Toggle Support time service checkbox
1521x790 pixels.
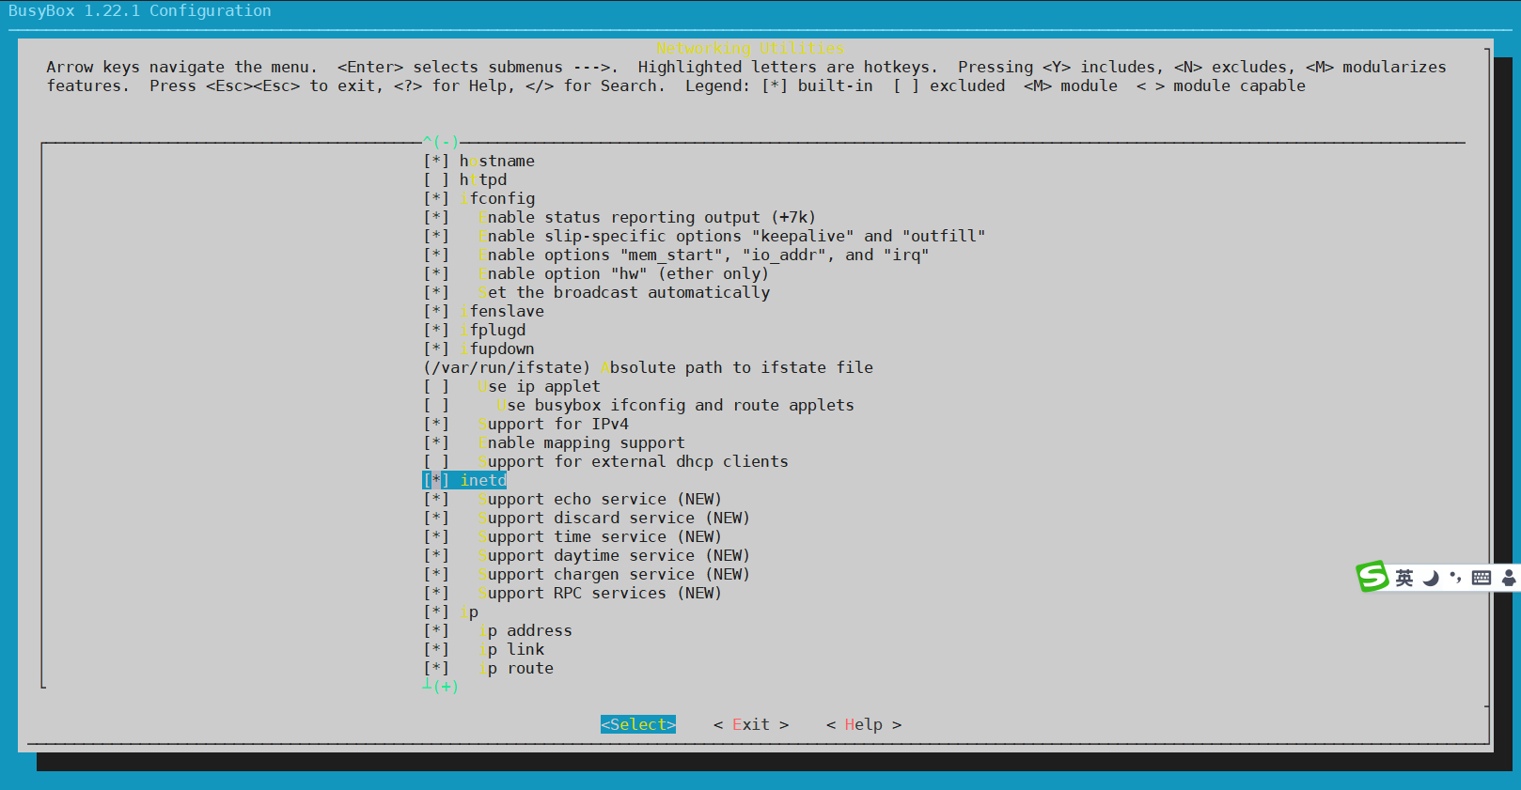tap(436, 537)
